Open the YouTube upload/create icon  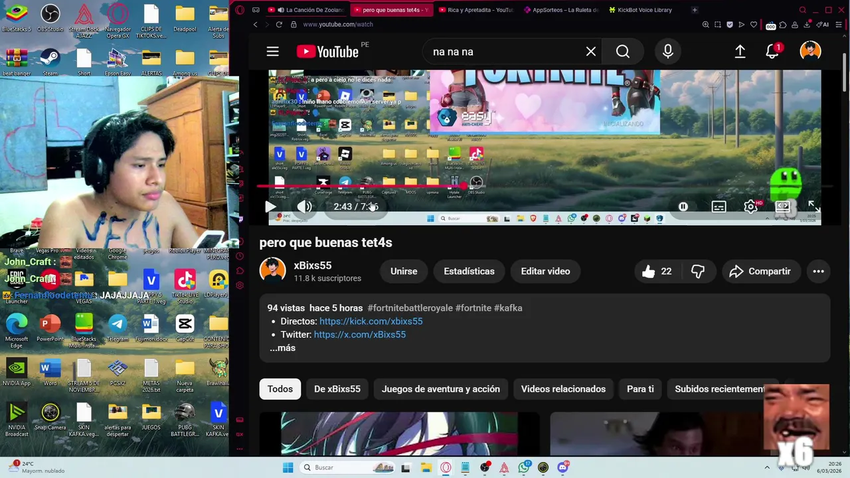coord(740,52)
